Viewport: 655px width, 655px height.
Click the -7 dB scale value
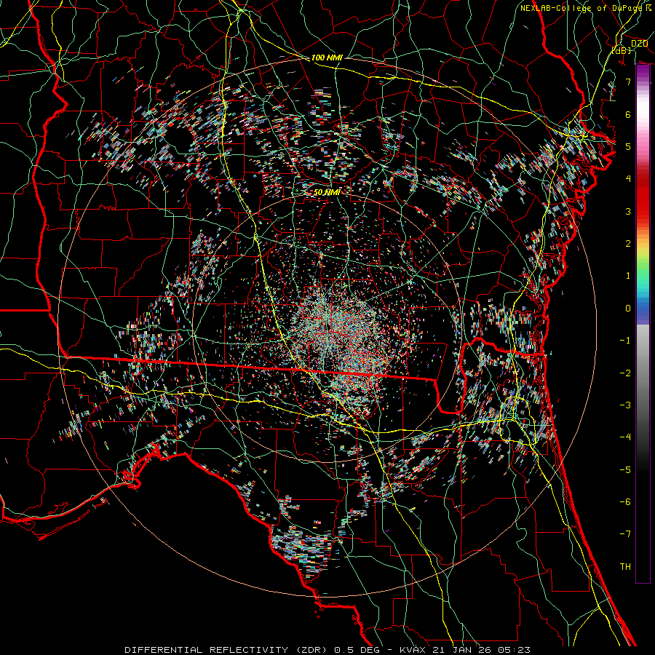[x=625, y=534]
